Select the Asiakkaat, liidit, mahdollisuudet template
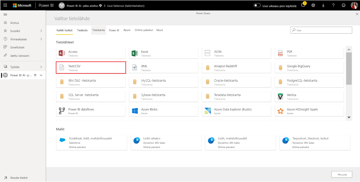 tap(91, 142)
